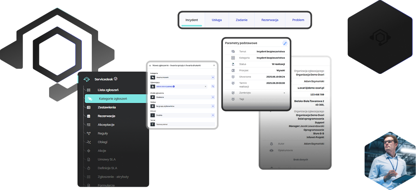Select the Problem tab

[x=298, y=20]
